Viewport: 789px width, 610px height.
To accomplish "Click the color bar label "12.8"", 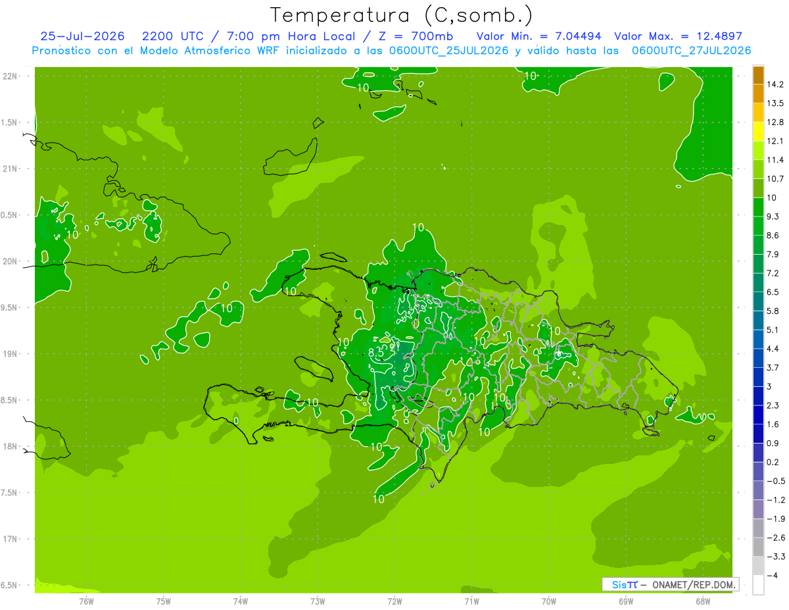I will (775, 122).
